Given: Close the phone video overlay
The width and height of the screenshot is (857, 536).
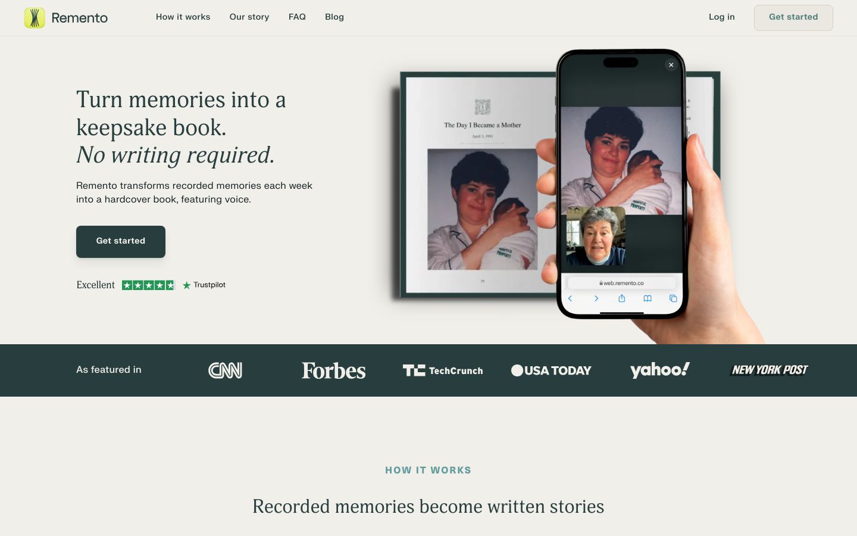Looking at the screenshot, I should coord(671,65).
